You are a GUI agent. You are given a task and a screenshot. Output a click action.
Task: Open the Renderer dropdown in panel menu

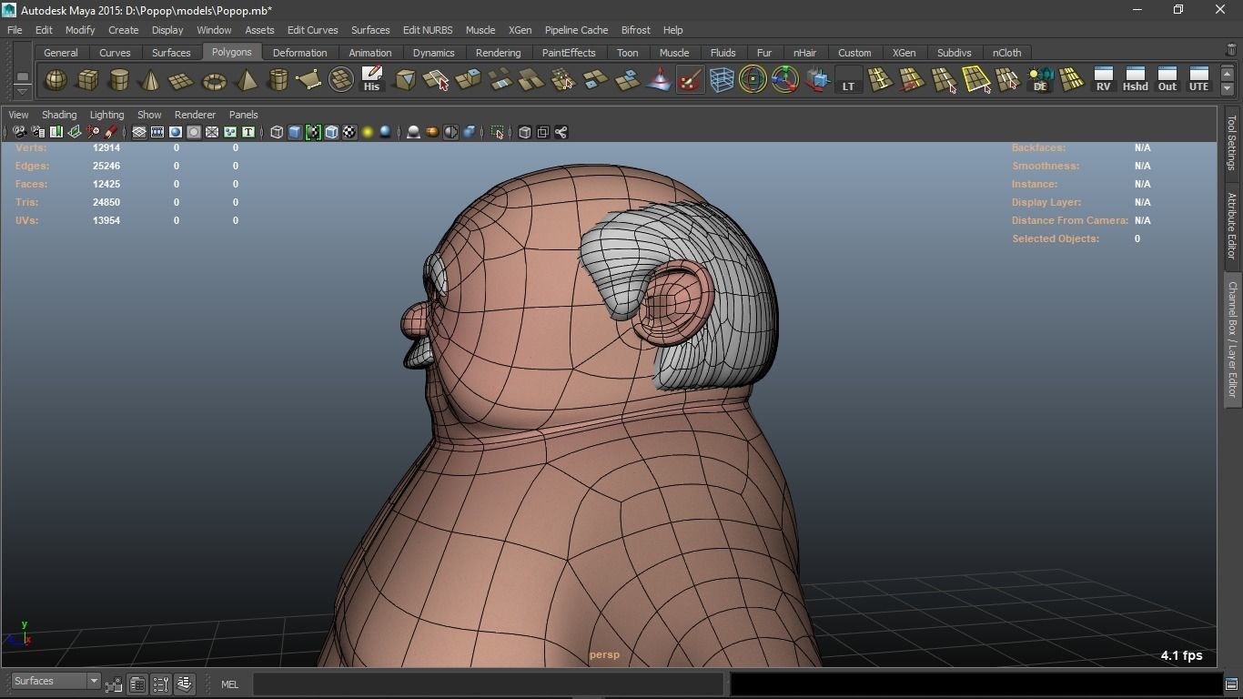coord(195,115)
